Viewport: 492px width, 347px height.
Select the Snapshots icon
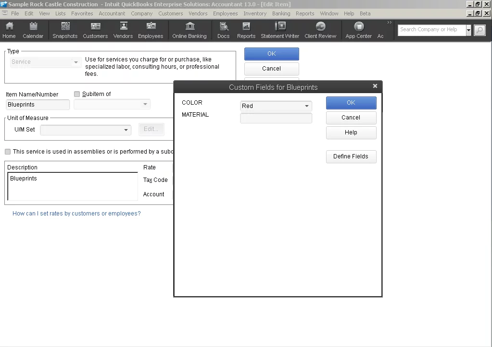64,30
